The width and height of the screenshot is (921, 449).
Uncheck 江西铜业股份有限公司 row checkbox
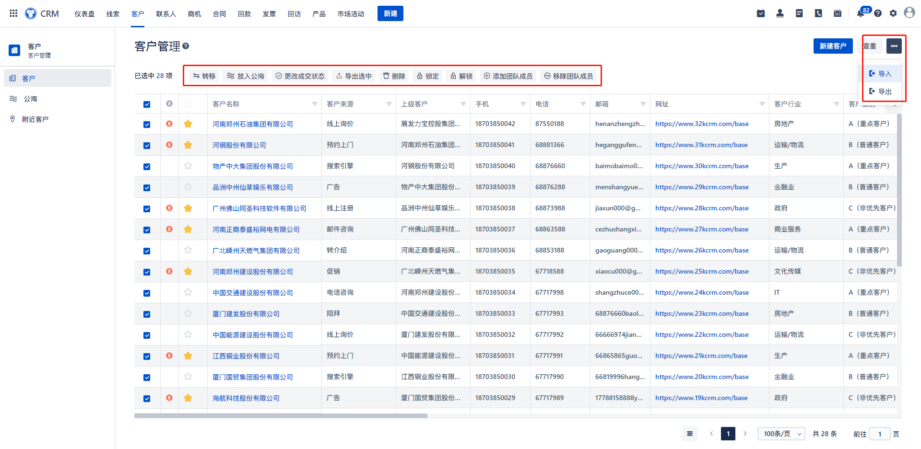pyautogui.click(x=147, y=357)
